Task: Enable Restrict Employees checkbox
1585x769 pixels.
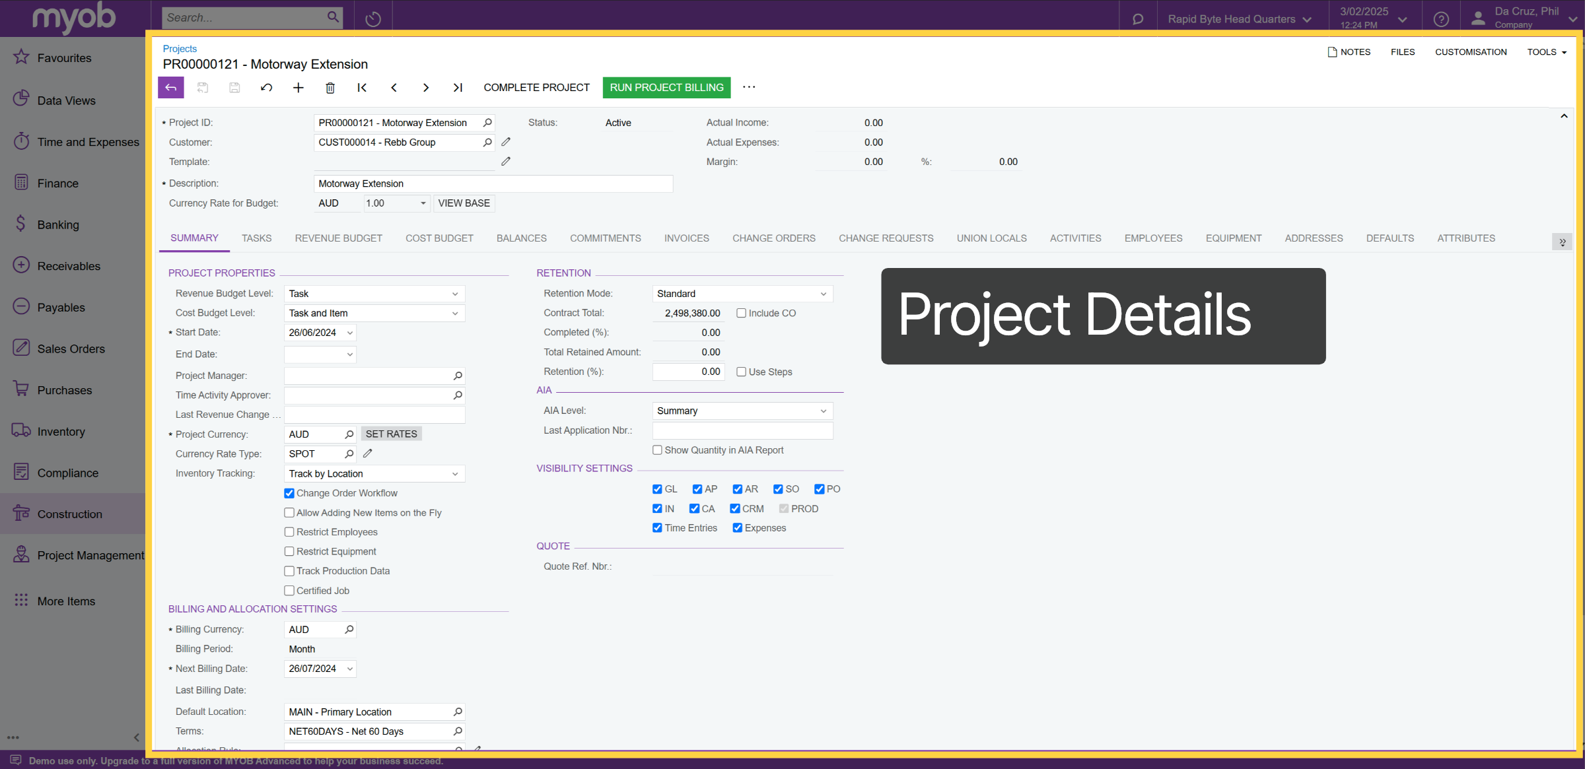Action: [x=289, y=532]
